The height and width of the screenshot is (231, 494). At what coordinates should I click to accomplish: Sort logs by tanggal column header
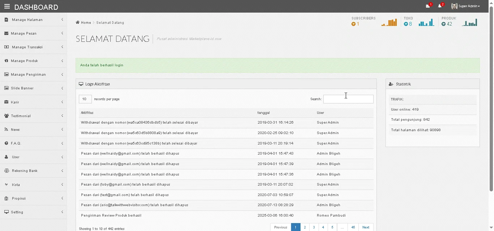tap(263, 113)
